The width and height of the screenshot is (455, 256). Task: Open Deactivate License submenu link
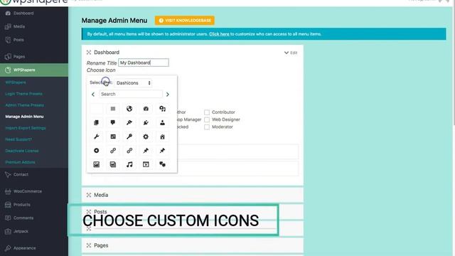pyautogui.click(x=22, y=151)
